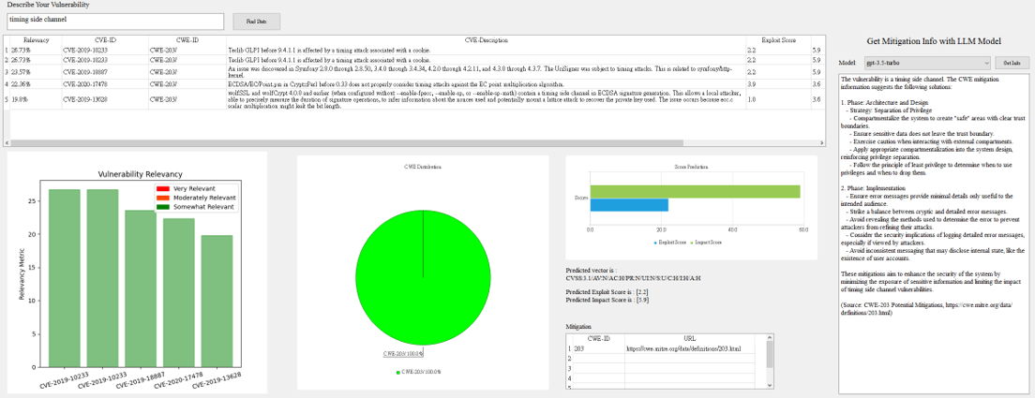Screen dimensions: 1035x398
Task: Click the results table scroll-right arrow
Action: coord(821,143)
